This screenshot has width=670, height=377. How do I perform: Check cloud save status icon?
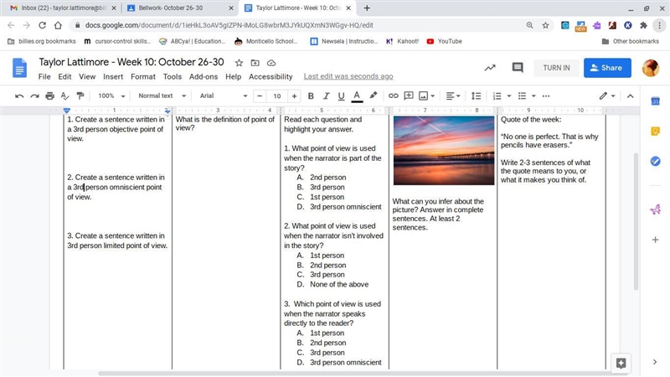[271, 63]
